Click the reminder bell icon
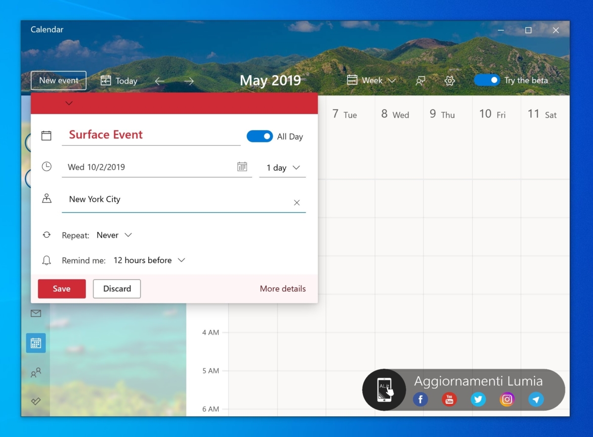Viewport: 593px width, 437px height. pos(46,260)
